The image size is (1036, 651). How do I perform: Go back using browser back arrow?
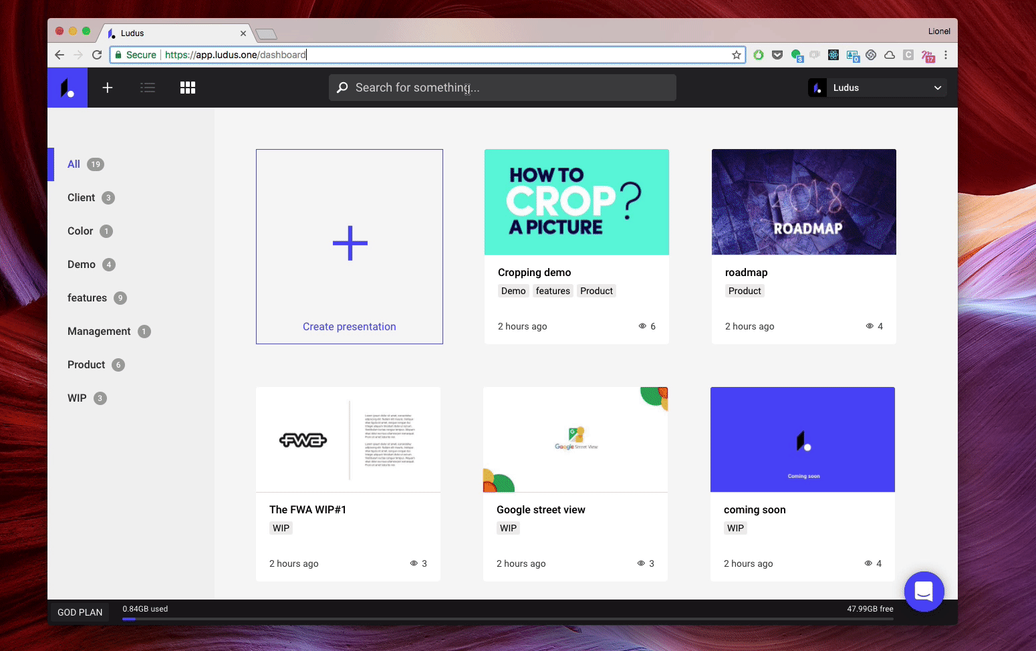click(x=59, y=55)
